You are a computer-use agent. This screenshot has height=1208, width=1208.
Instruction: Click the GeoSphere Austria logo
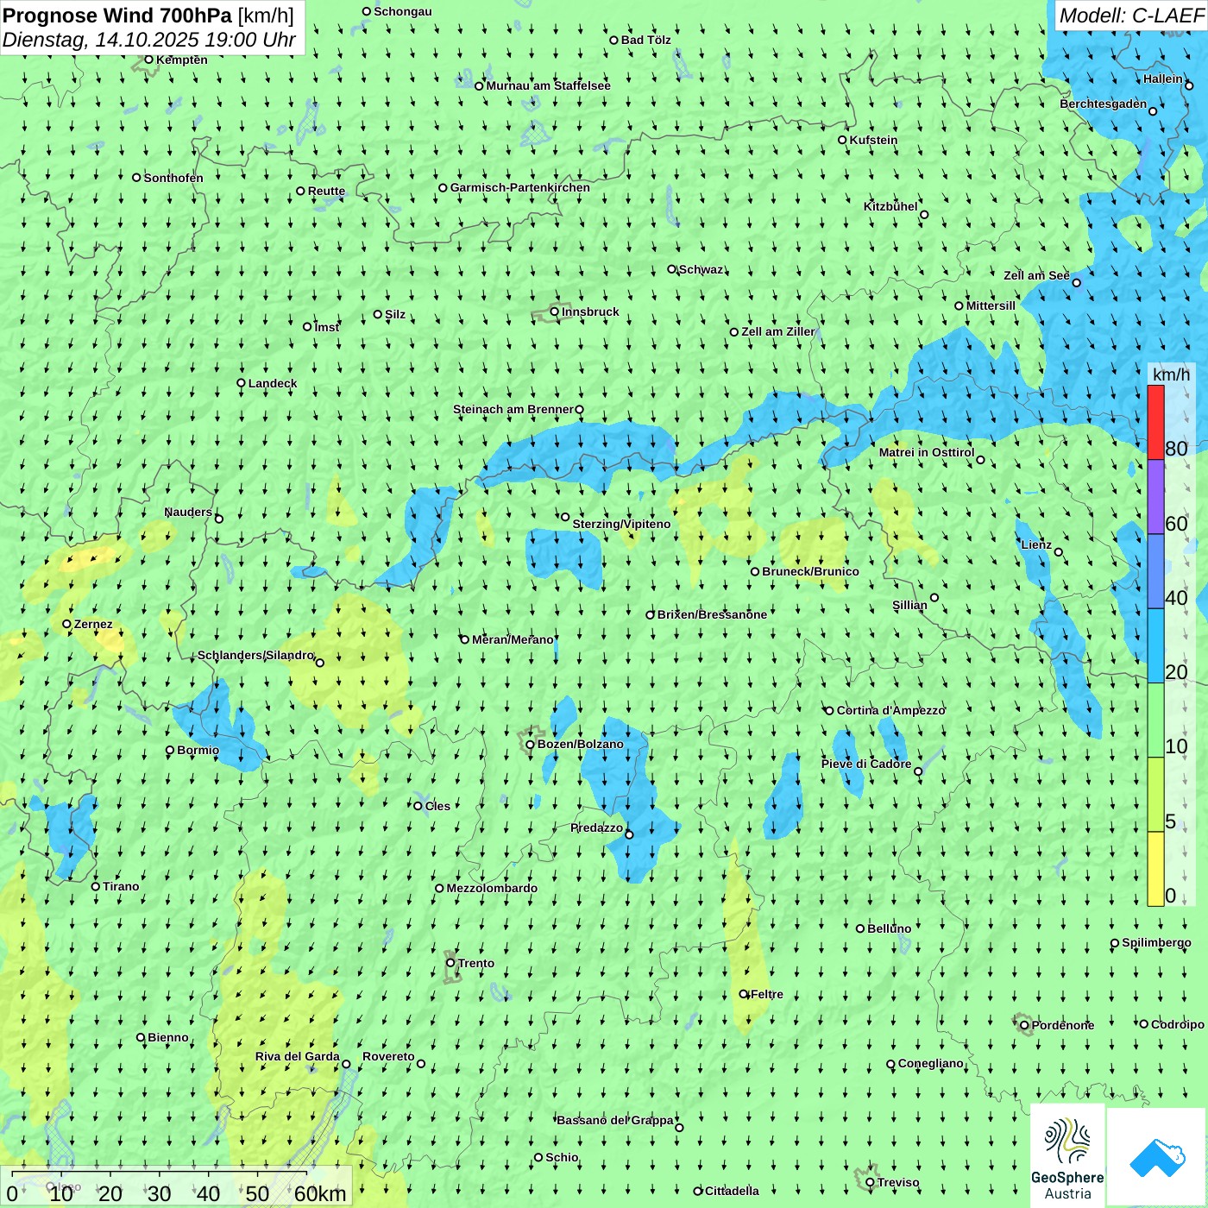click(1067, 1155)
